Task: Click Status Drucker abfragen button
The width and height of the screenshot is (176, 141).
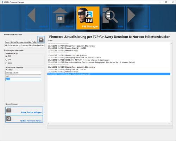Action: tap(24, 110)
